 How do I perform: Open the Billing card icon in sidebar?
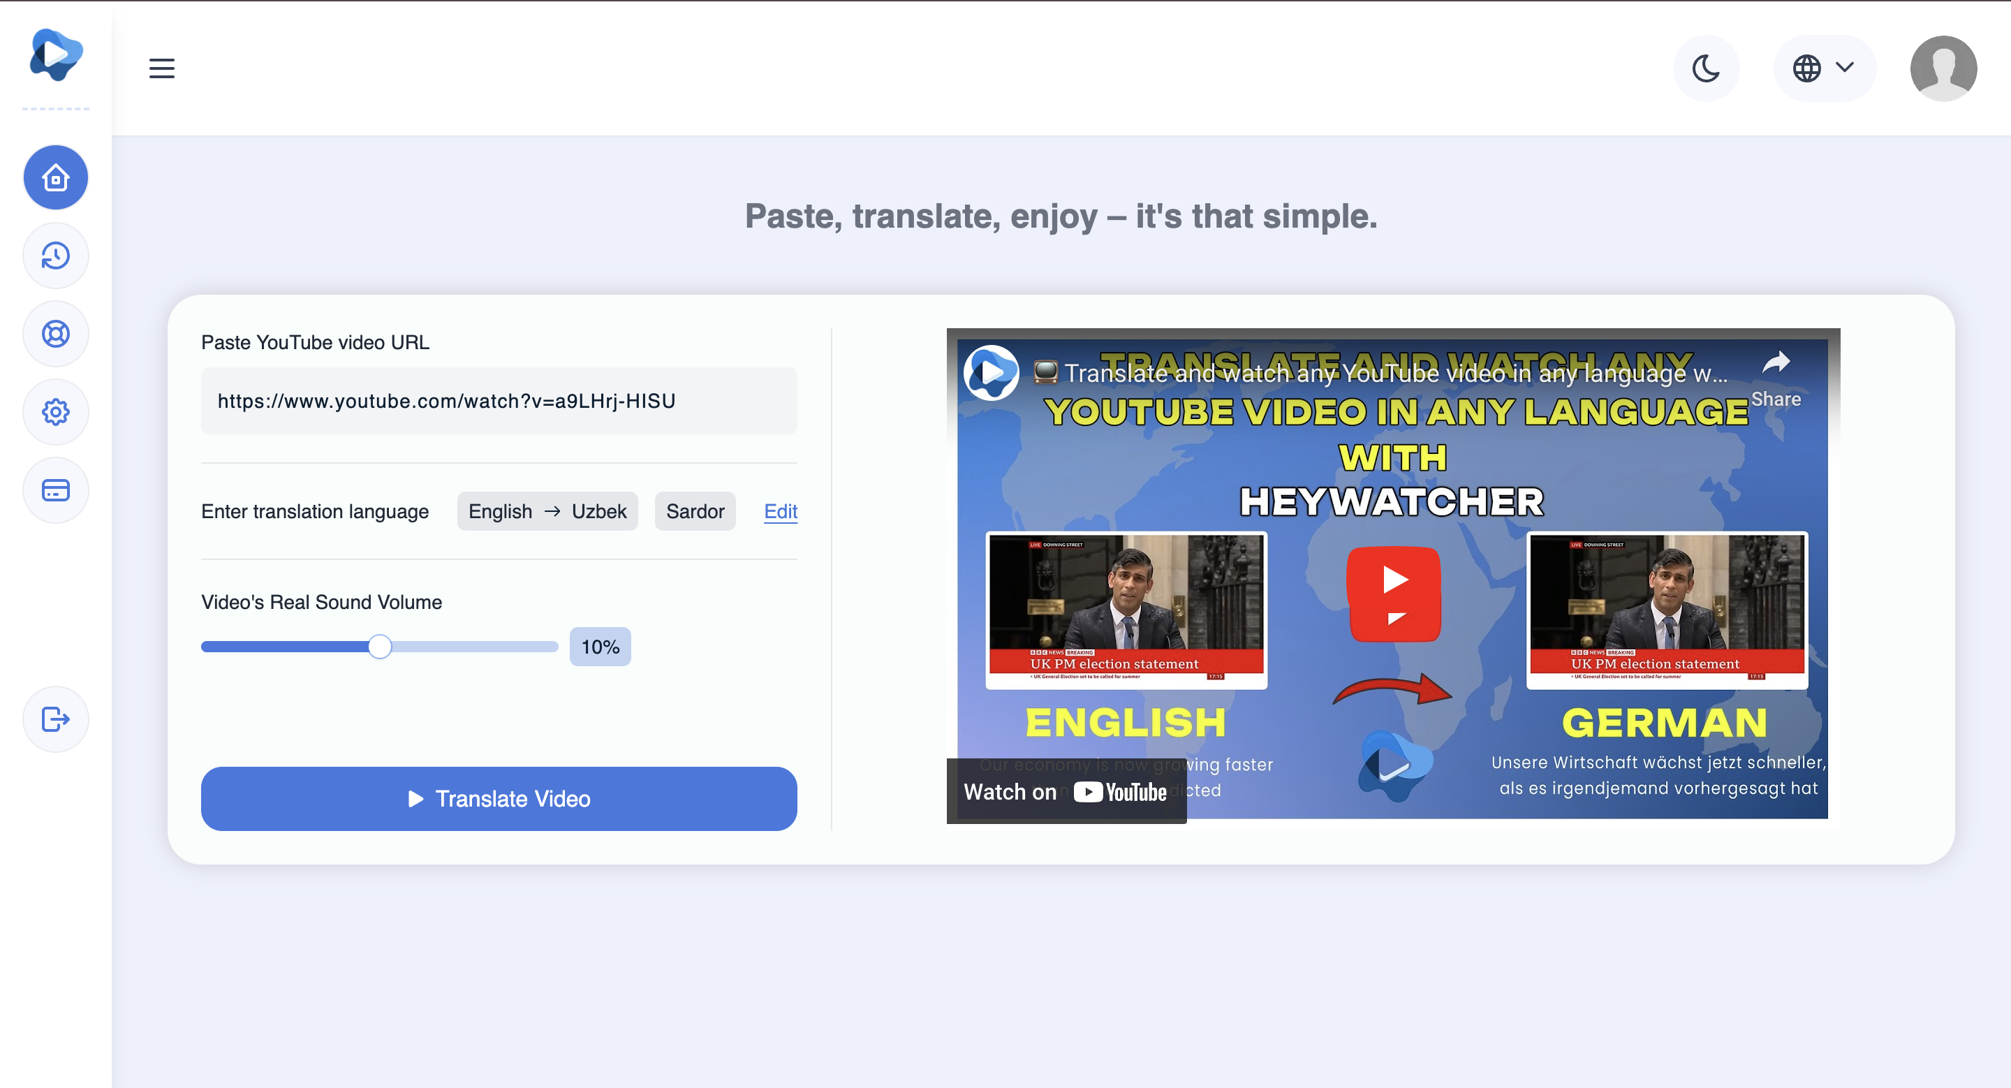point(55,490)
